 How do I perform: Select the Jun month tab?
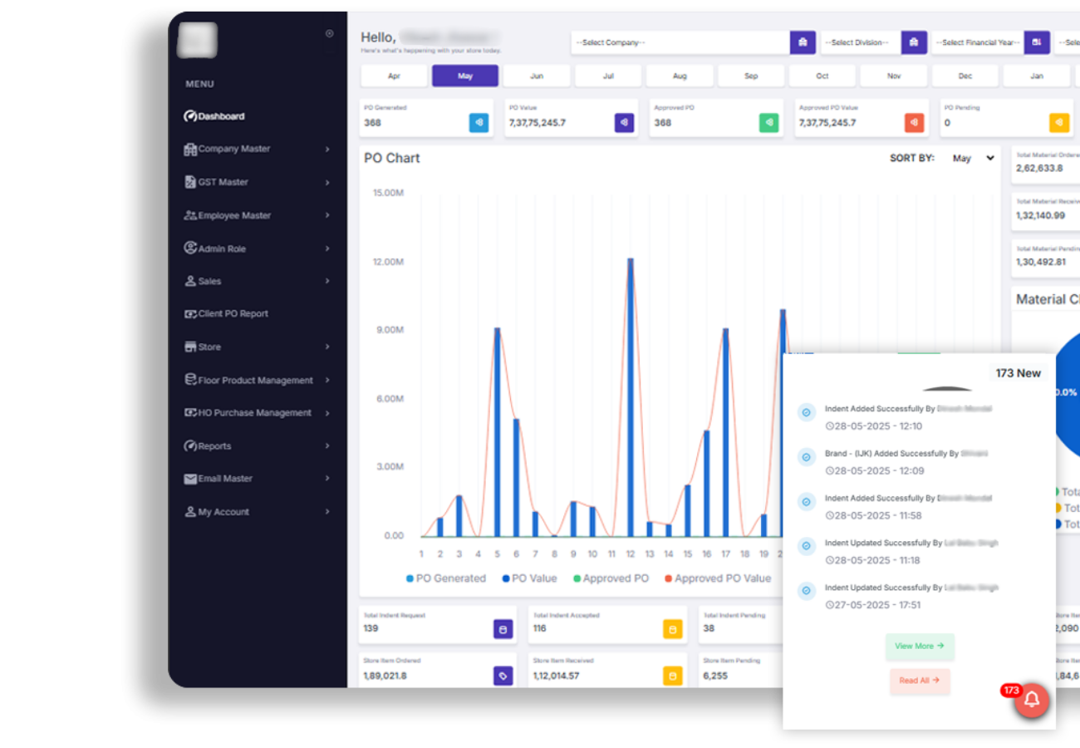coord(537,76)
